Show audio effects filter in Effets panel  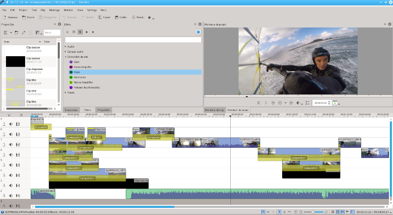80,32
